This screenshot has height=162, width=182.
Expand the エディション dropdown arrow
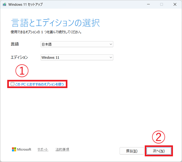[111, 57]
